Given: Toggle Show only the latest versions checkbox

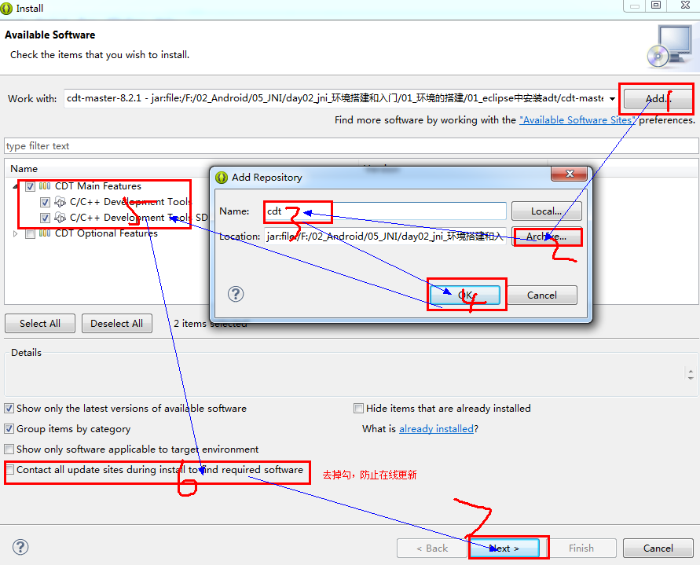Looking at the screenshot, I should (9, 408).
